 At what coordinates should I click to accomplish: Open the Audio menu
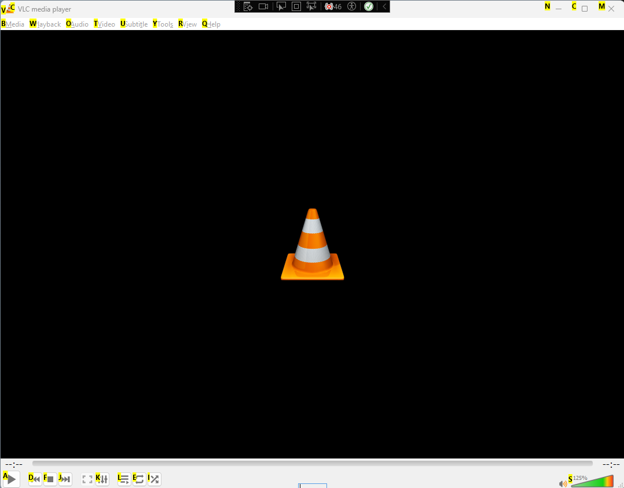[78, 24]
